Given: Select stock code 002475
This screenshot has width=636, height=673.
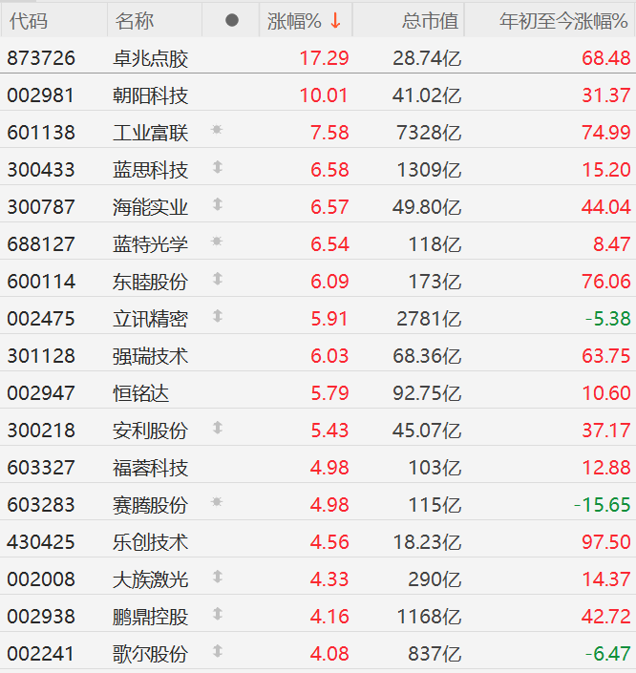Looking at the screenshot, I should (x=41, y=319).
